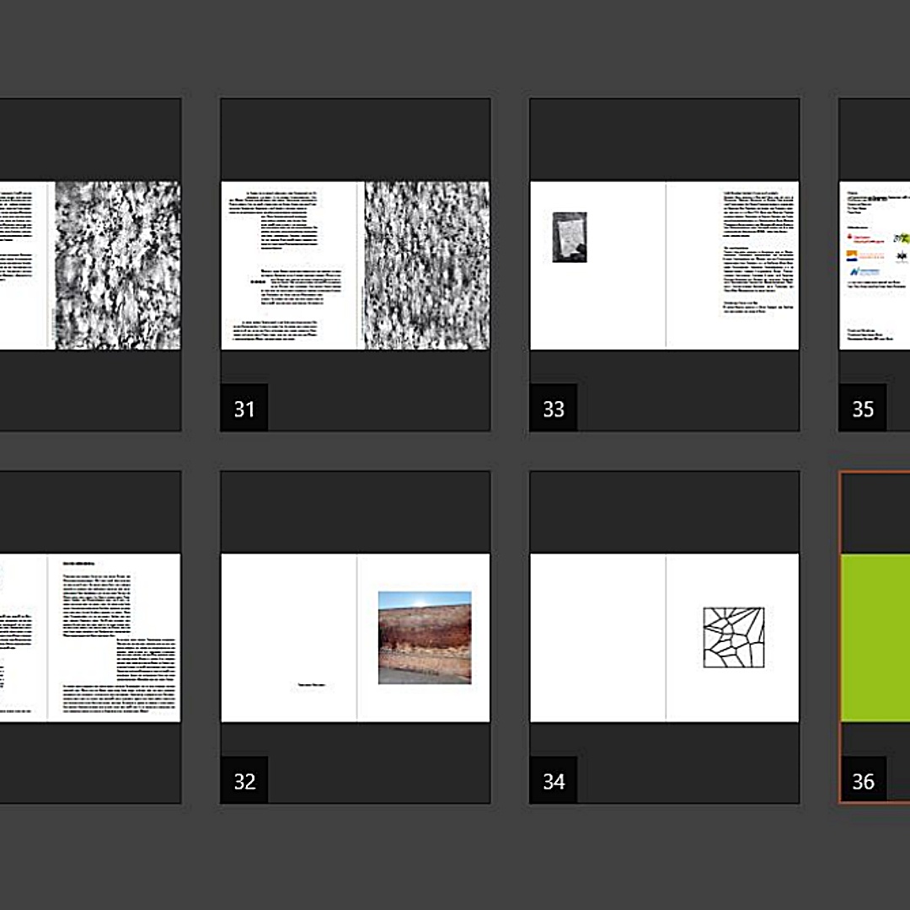Select the green cover area of page 36
This screenshot has height=910, width=910.
(876, 637)
